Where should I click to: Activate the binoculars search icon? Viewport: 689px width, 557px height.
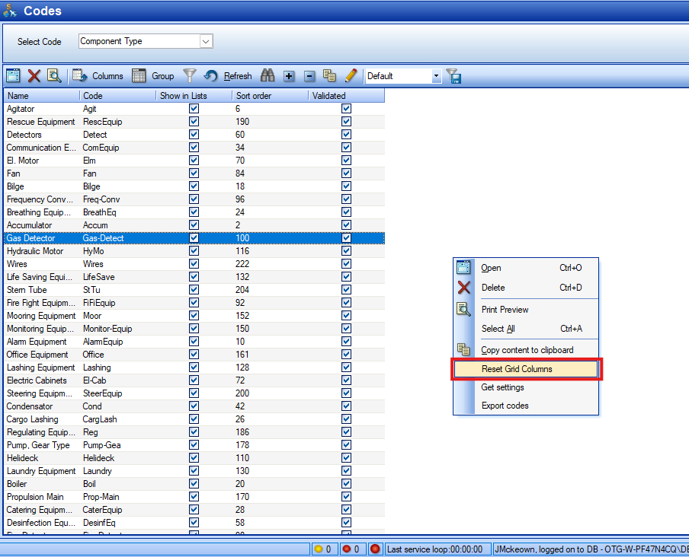coord(268,75)
